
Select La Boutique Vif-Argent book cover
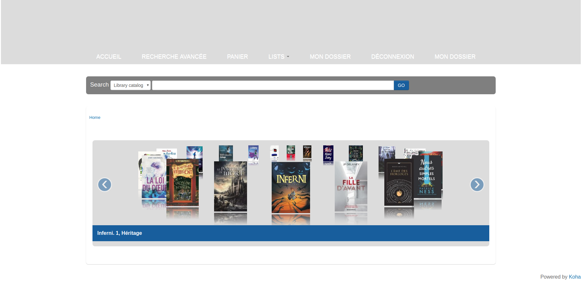click(x=182, y=183)
